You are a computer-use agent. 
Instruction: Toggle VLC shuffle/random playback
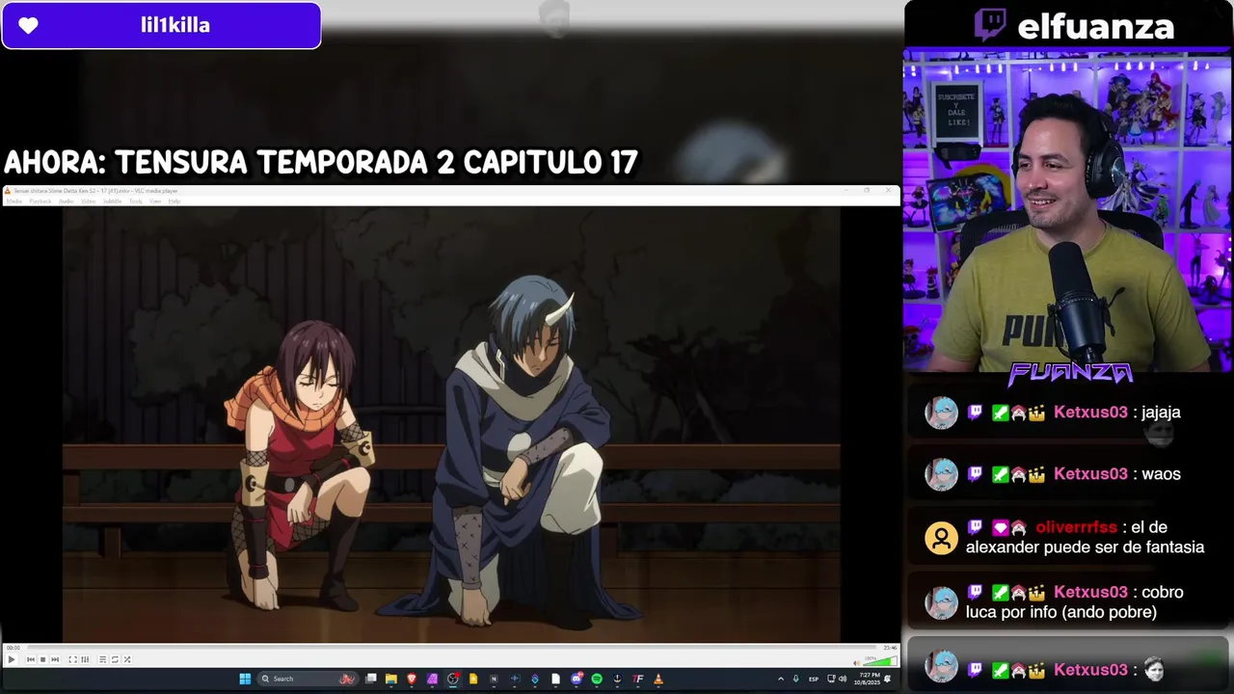pos(127,659)
